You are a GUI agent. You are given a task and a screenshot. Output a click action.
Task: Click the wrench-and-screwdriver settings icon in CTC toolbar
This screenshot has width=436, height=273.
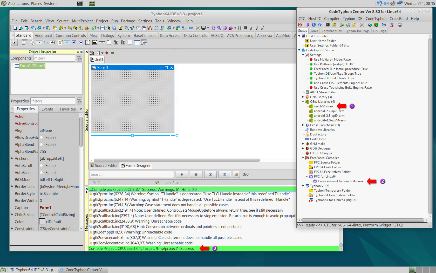click(362, 25)
